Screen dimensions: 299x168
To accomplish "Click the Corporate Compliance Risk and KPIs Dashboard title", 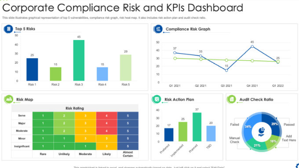I will click(x=123, y=8).
